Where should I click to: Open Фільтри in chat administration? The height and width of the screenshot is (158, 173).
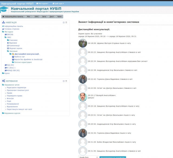coord(10,98)
